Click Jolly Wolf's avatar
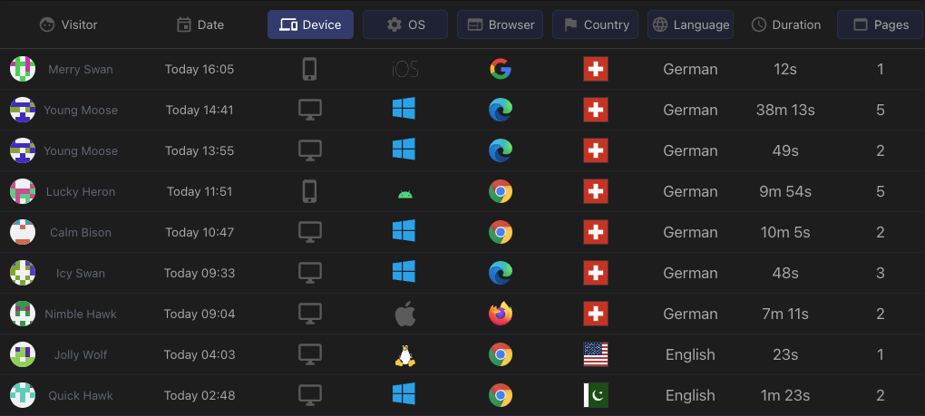This screenshot has height=416, width=925. click(x=23, y=354)
